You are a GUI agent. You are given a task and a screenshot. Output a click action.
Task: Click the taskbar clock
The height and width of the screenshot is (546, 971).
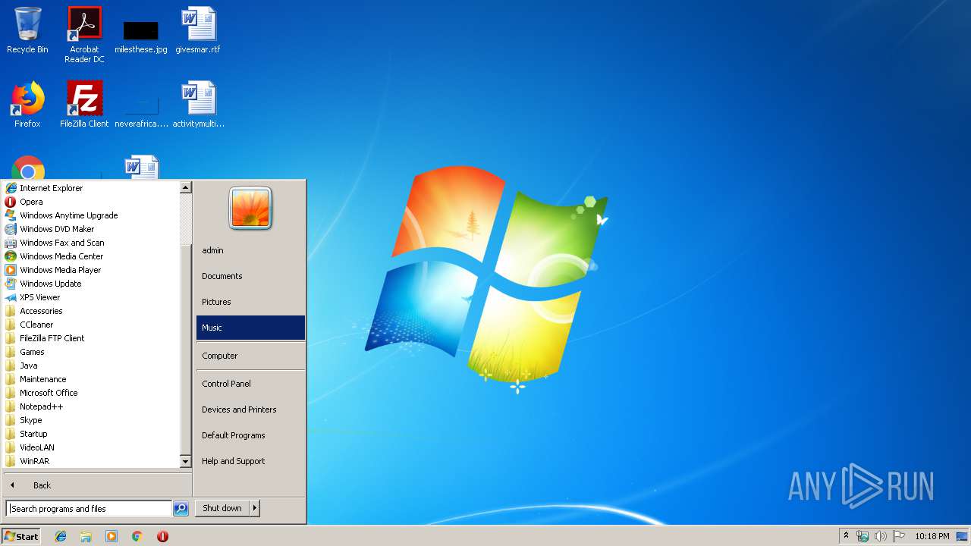932,536
